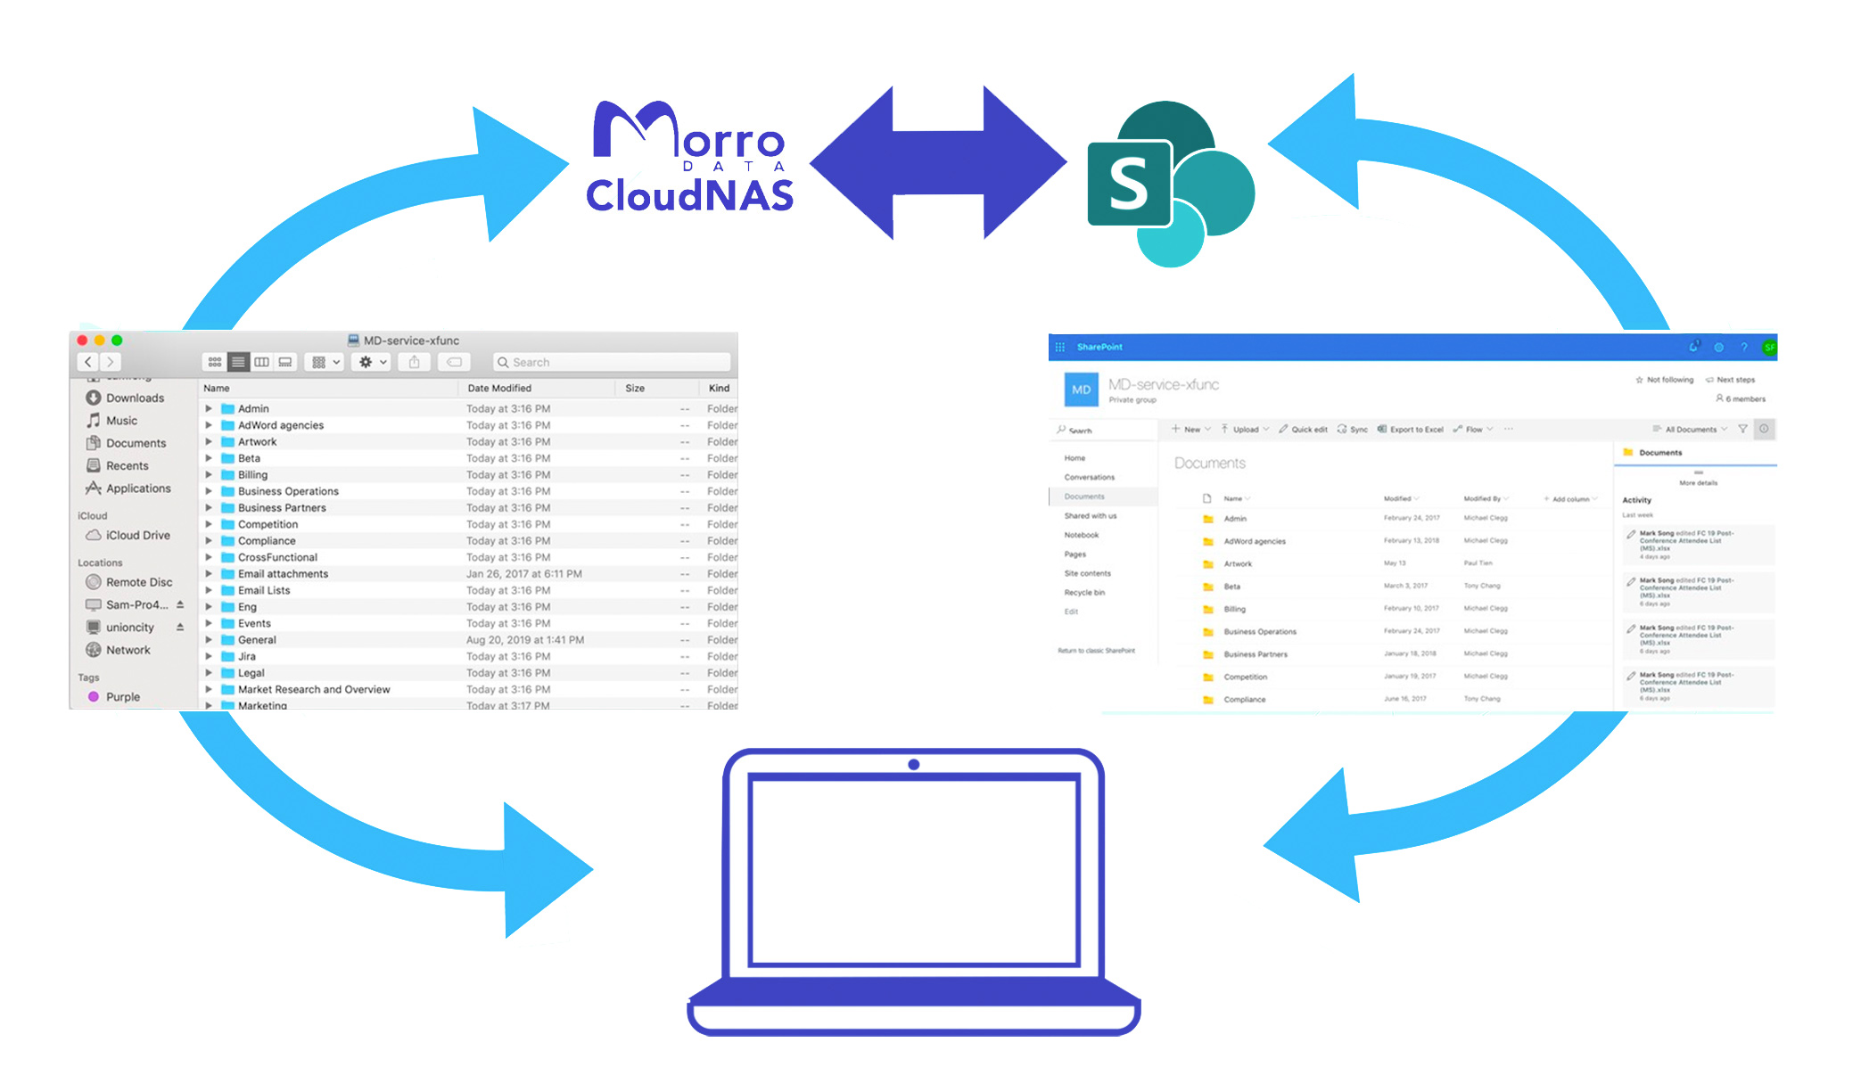Open All Documents view dropdown
This screenshot has width=1869, height=1092.
pyautogui.click(x=1690, y=430)
